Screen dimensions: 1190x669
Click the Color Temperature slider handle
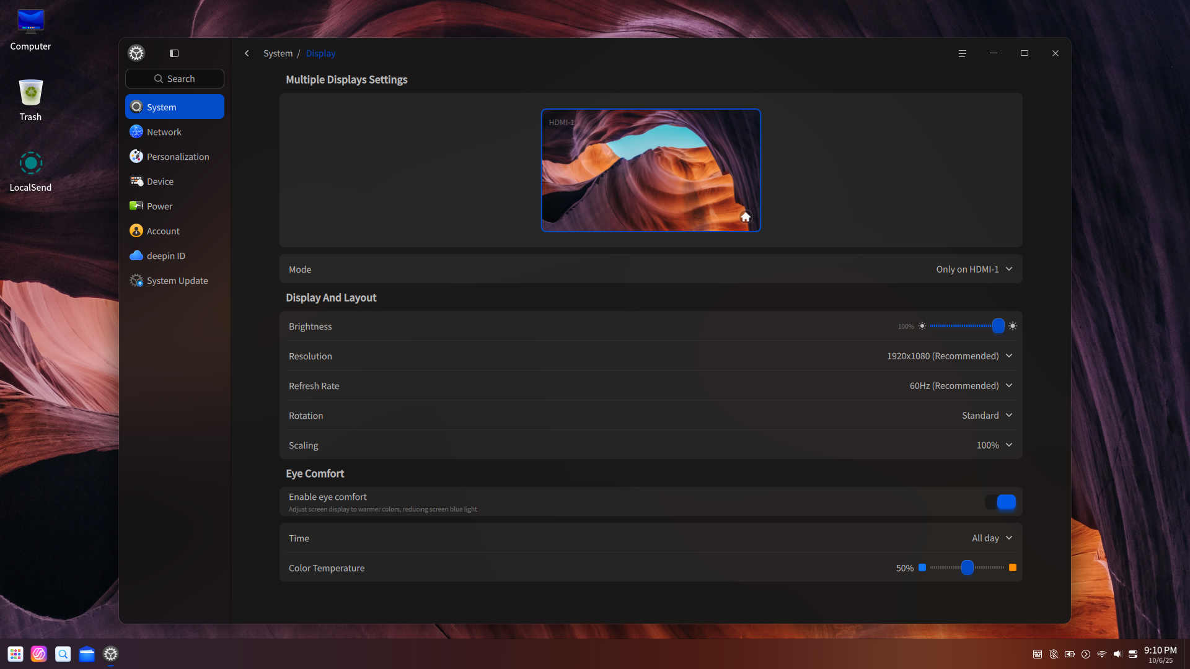coord(967,567)
